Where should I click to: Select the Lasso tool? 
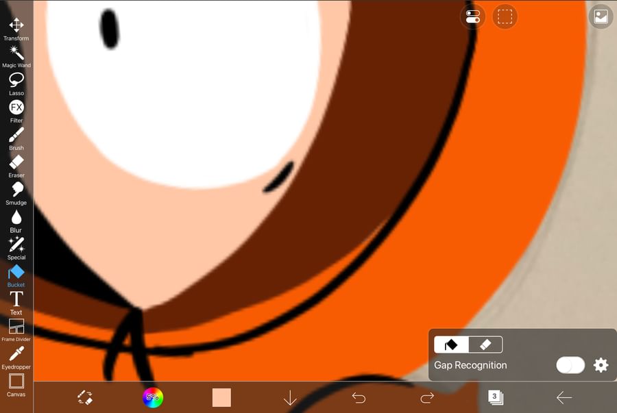coord(16,84)
